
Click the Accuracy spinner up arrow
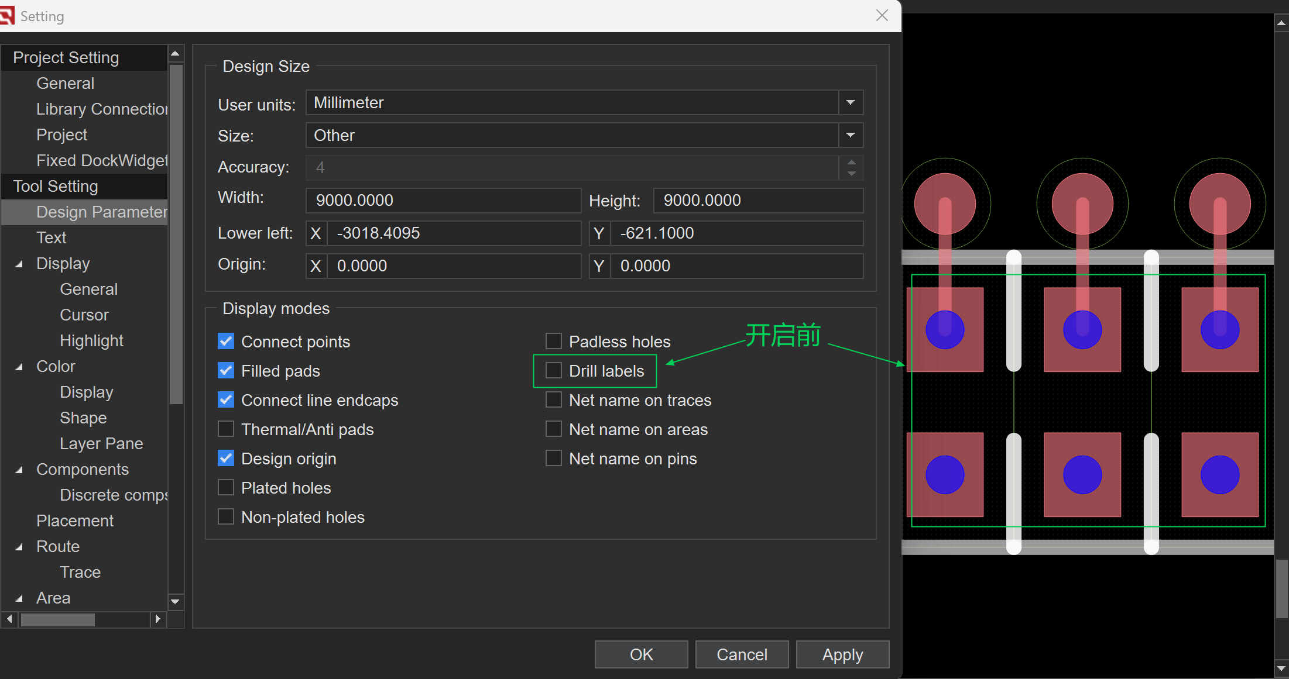pos(851,162)
